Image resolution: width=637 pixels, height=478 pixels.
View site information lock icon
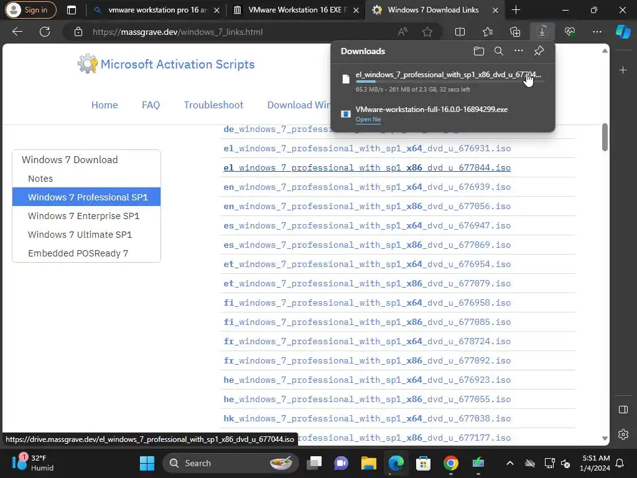coord(78,32)
